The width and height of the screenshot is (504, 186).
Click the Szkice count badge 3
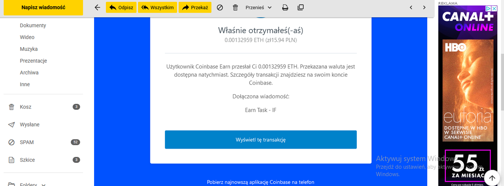coord(76,160)
